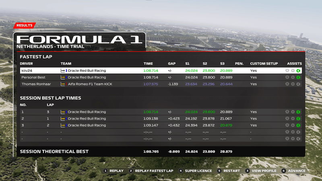Click car icon beside kiiv24's Oracle Red Bull Racing

(63, 71)
